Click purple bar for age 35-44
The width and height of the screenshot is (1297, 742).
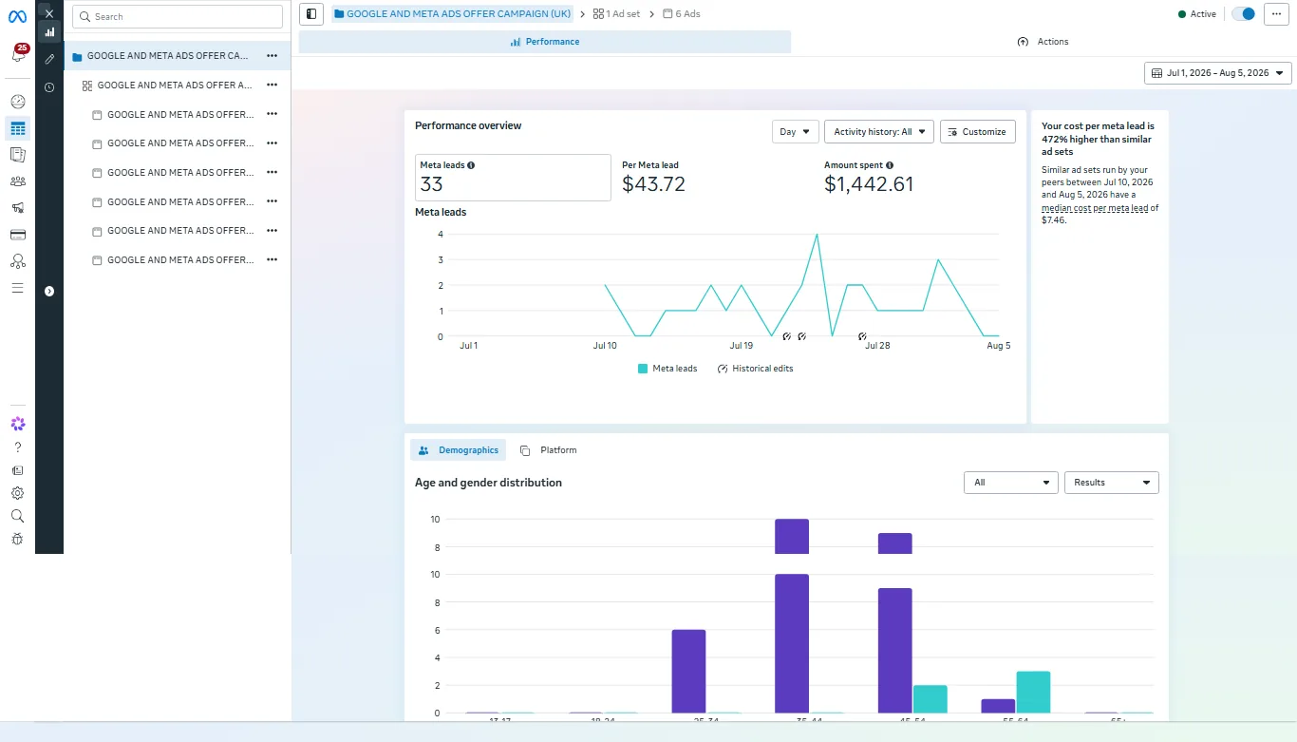[x=792, y=643]
